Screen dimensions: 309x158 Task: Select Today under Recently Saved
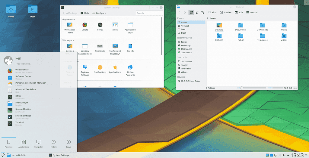[x=191, y=42]
